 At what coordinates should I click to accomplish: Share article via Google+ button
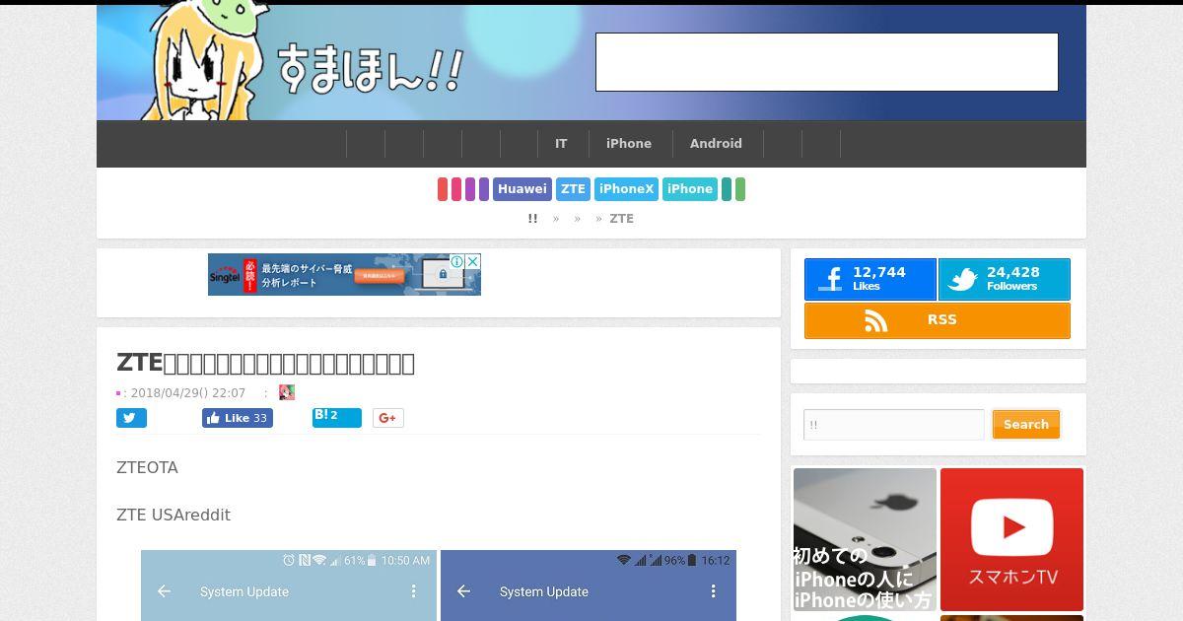(388, 418)
